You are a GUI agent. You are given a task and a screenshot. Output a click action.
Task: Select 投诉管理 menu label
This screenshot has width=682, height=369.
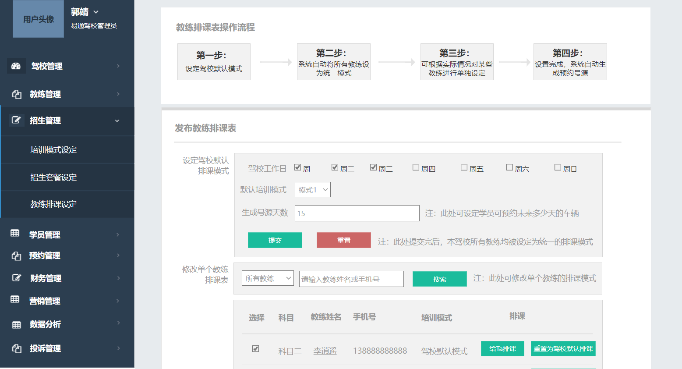pyautogui.click(x=45, y=348)
